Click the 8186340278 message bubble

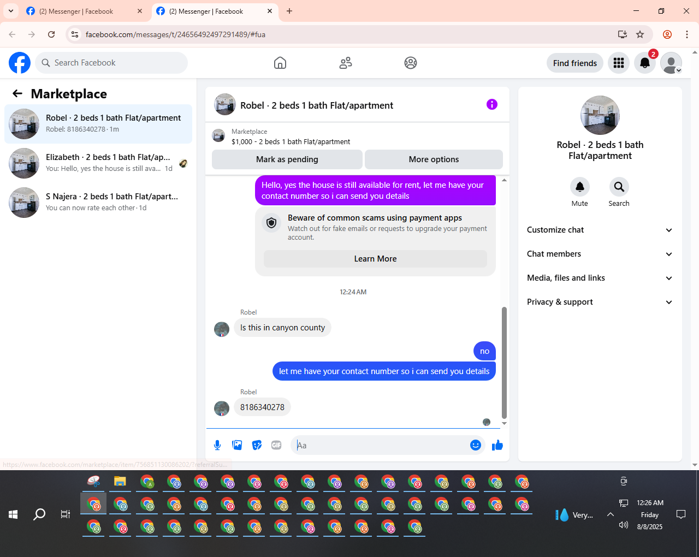(262, 407)
